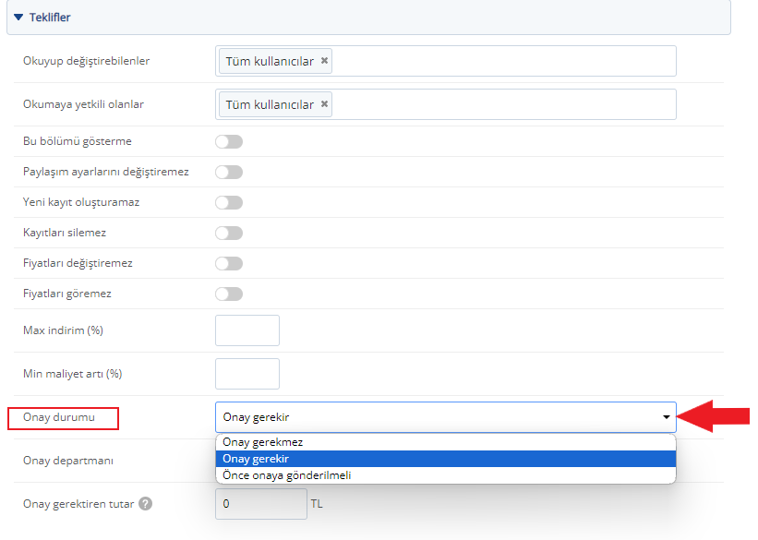Toggle Kayıtları silemez switch
The image size is (758, 540).
tap(229, 233)
